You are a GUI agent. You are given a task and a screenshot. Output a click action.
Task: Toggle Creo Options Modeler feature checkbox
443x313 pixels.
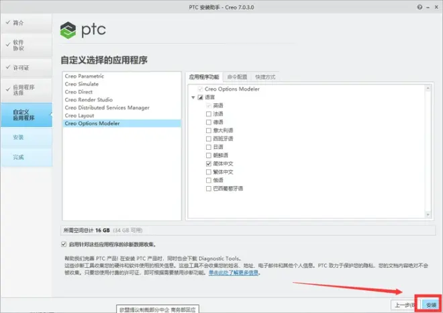click(200, 89)
